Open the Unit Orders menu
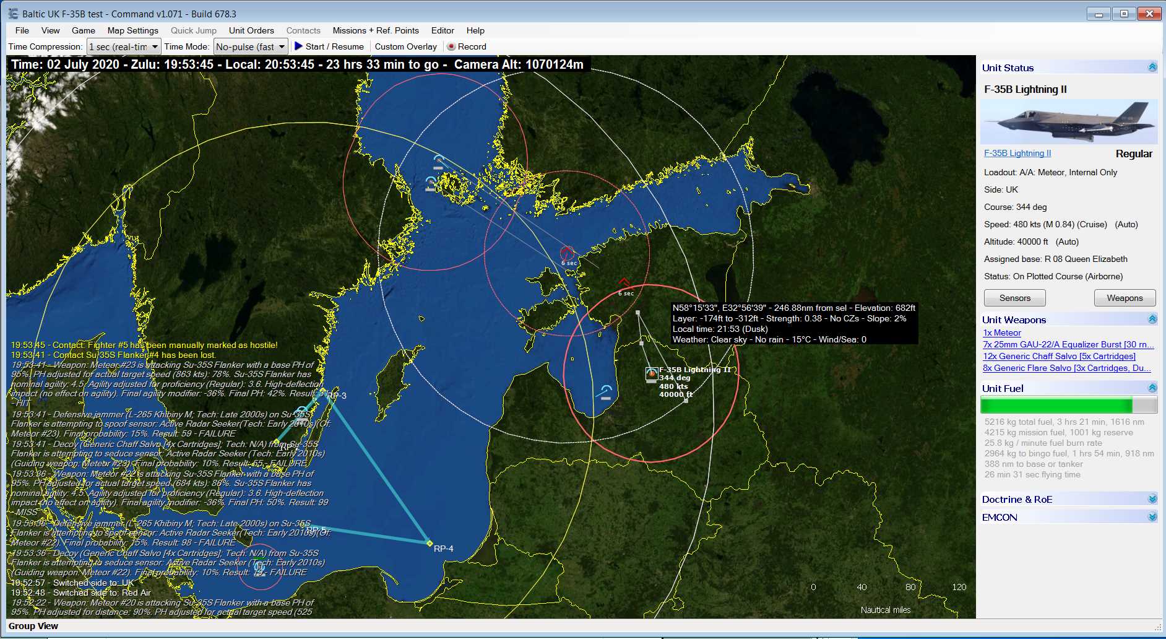This screenshot has width=1166, height=639. tap(251, 30)
